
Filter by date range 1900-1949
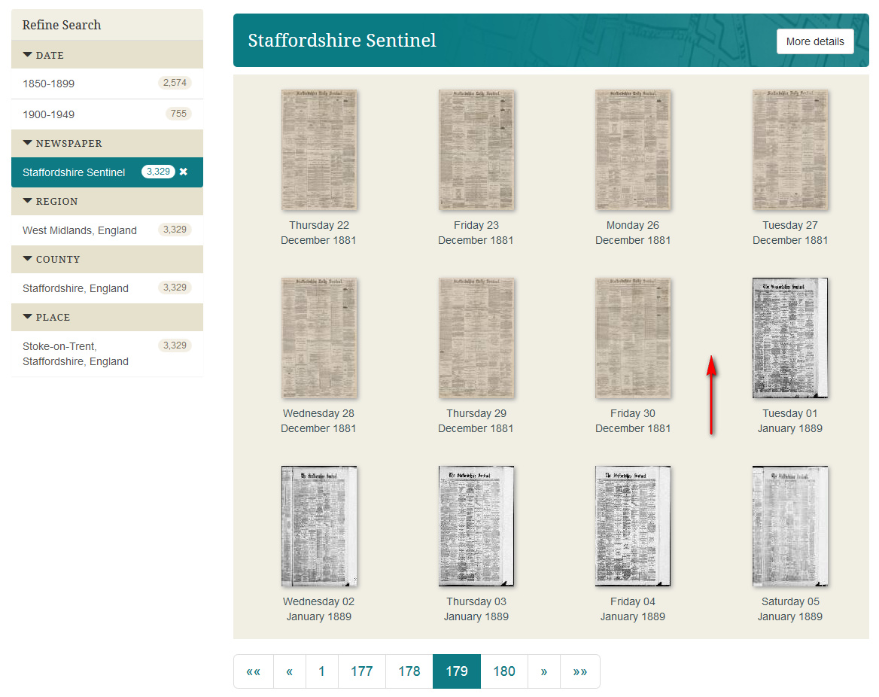[49, 114]
